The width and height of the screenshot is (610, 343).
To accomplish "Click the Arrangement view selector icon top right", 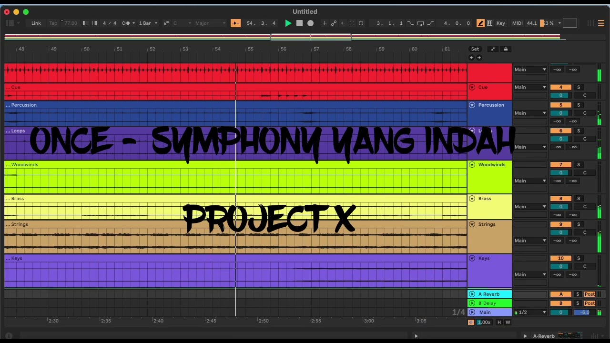I will (601, 23).
